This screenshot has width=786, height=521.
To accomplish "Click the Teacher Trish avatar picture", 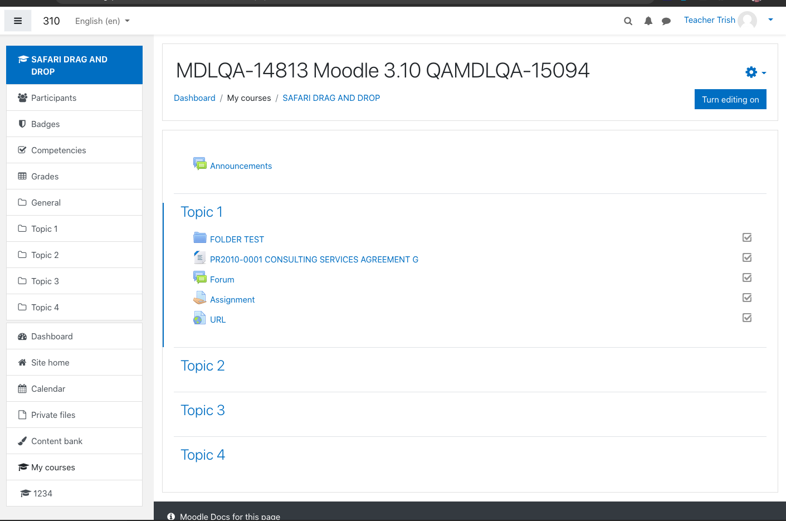I will 748,21.
